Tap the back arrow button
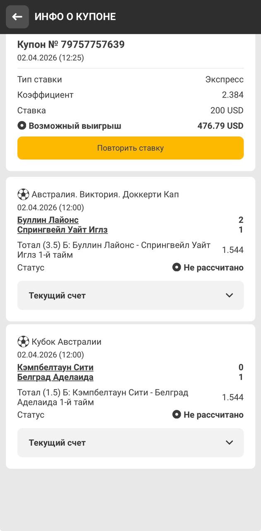This screenshot has height=531, width=261. (x=17, y=17)
